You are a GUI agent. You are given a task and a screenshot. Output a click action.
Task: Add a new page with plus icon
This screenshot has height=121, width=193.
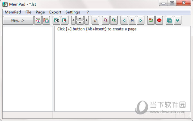click(x=38, y=20)
